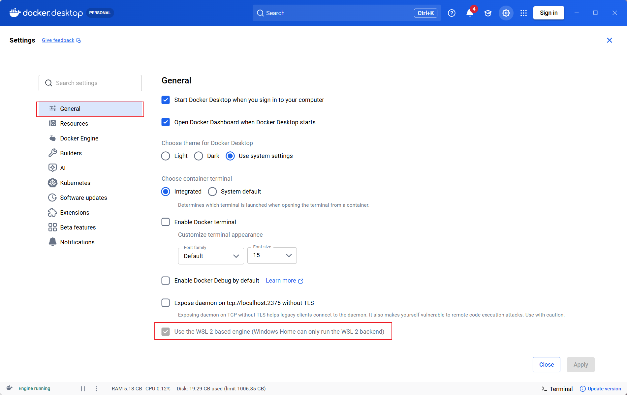Click the Apply button
Viewport: 627px width, 395px height.
(x=581, y=365)
